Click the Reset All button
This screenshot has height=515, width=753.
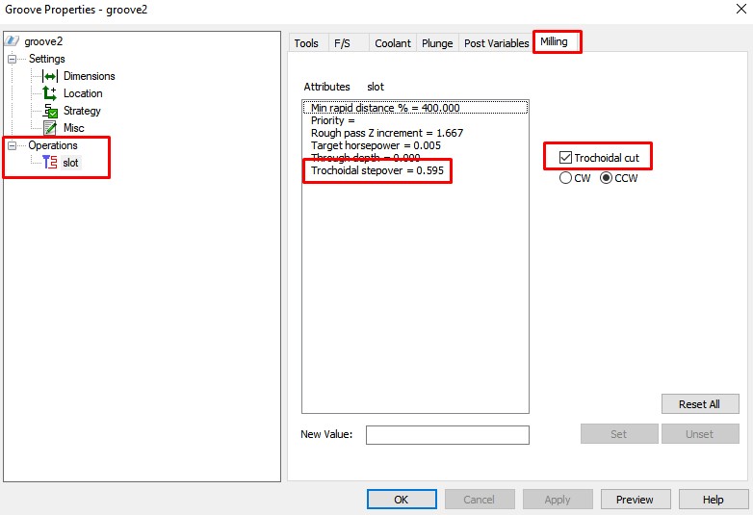[x=700, y=404]
